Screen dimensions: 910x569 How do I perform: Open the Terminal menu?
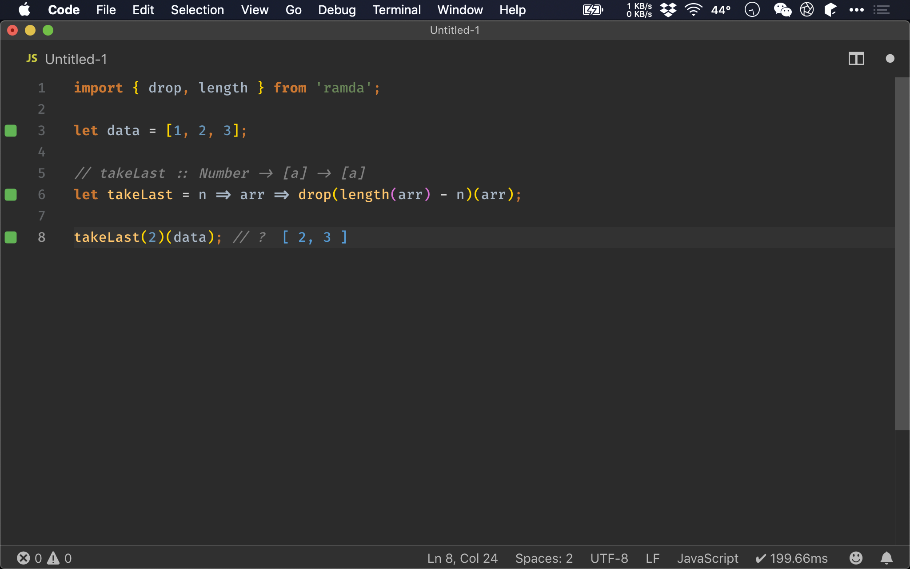coord(396,10)
